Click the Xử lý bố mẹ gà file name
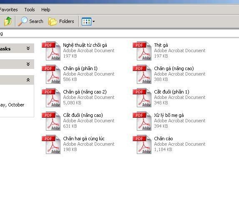The width and height of the screenshot is (239, 197). tap(169, 115)
